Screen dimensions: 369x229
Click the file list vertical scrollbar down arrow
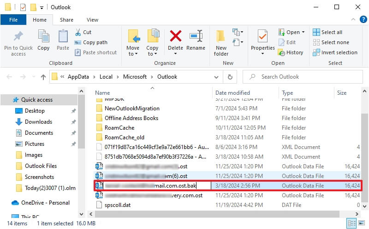tap(364, 206)
